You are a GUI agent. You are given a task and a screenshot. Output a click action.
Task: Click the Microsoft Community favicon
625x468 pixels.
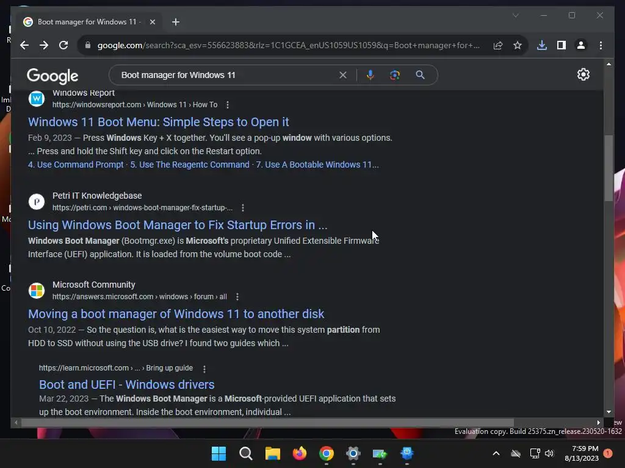coord(36,291)
